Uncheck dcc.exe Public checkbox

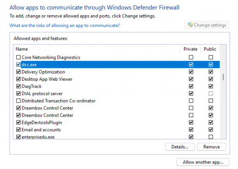click(211, 65)
